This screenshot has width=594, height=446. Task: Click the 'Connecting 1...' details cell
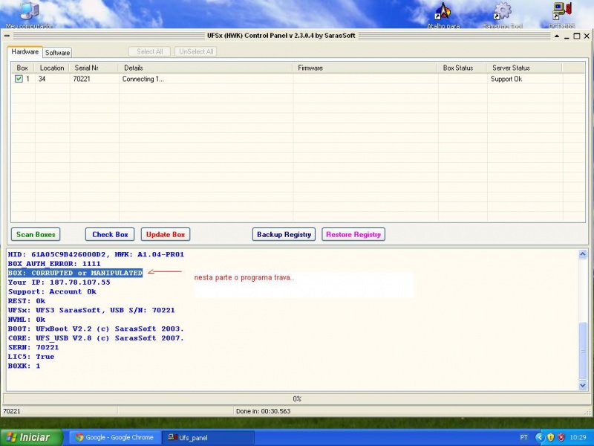click(143, 79)
